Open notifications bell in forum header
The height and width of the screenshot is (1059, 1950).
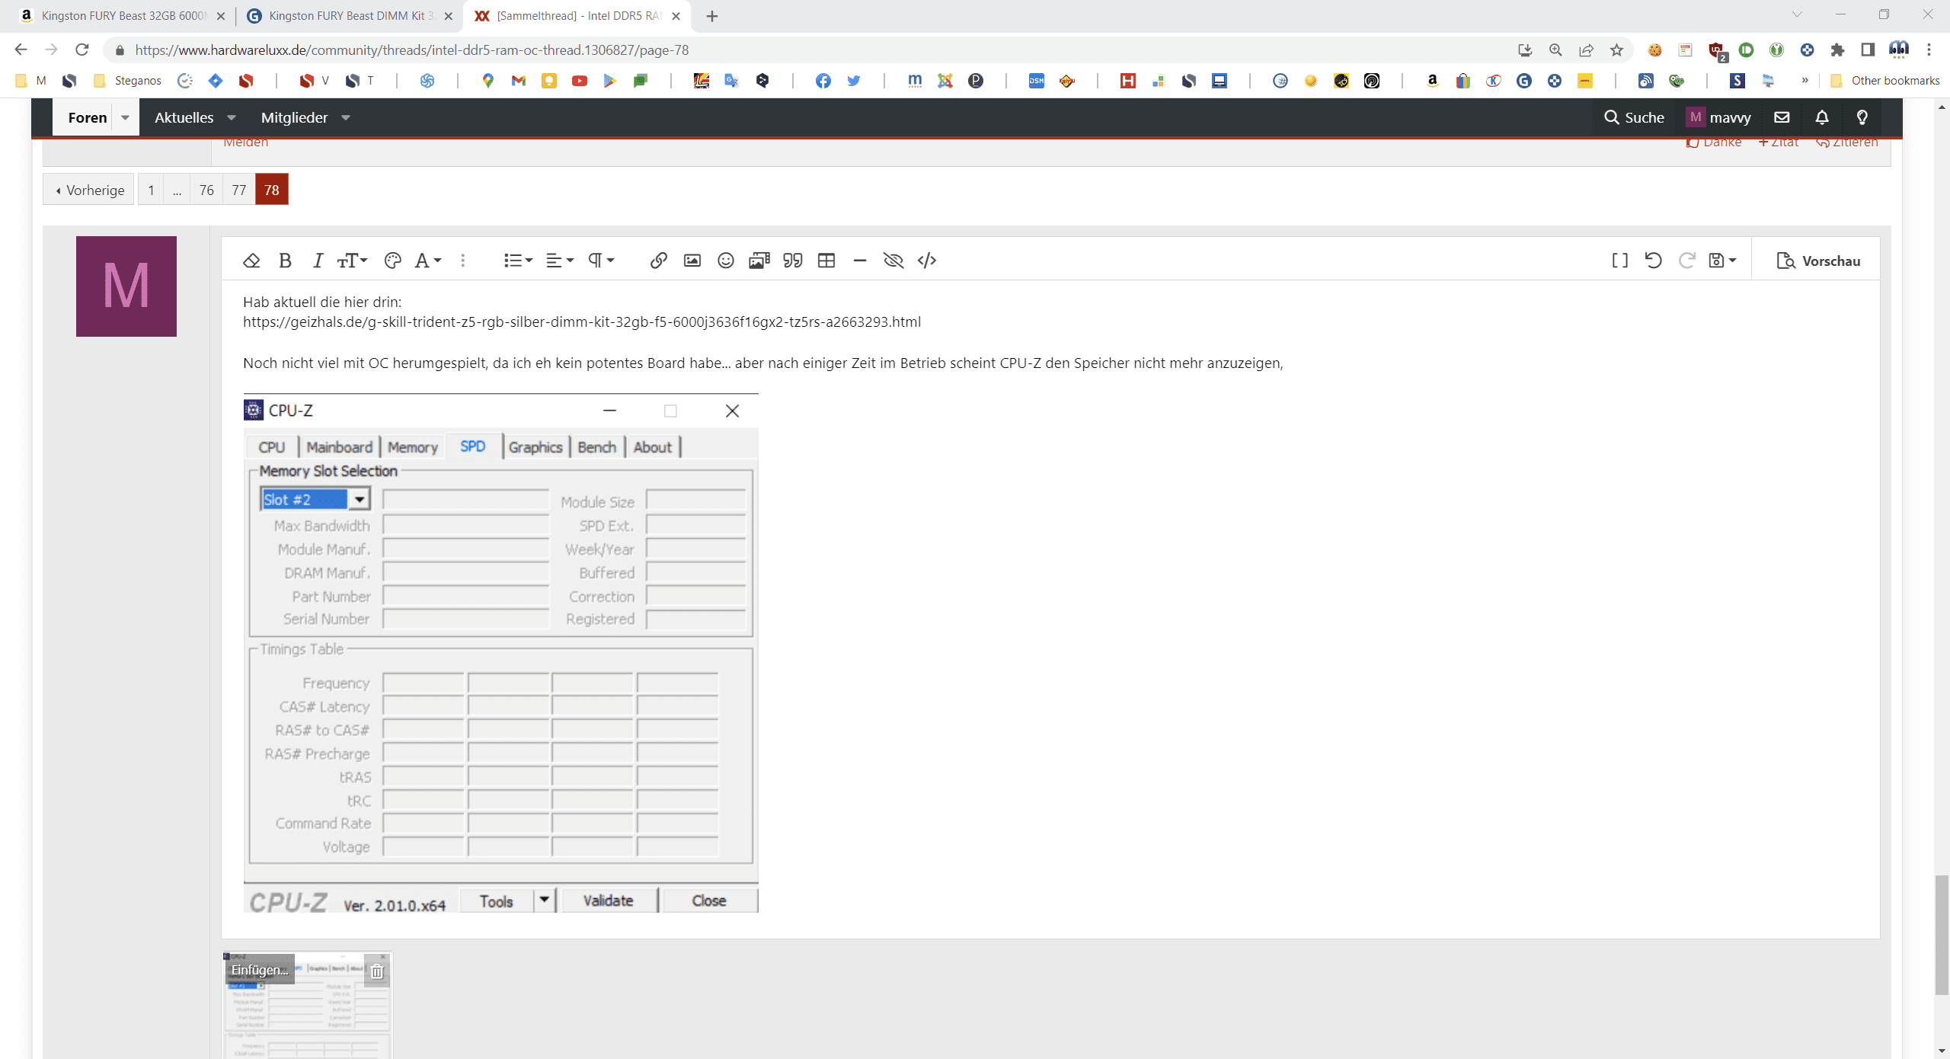tap(1821, 117)
